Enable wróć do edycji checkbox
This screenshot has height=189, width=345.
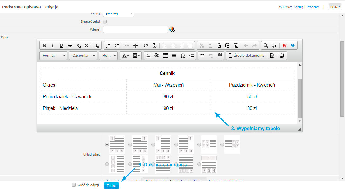(x=74, y=185)
